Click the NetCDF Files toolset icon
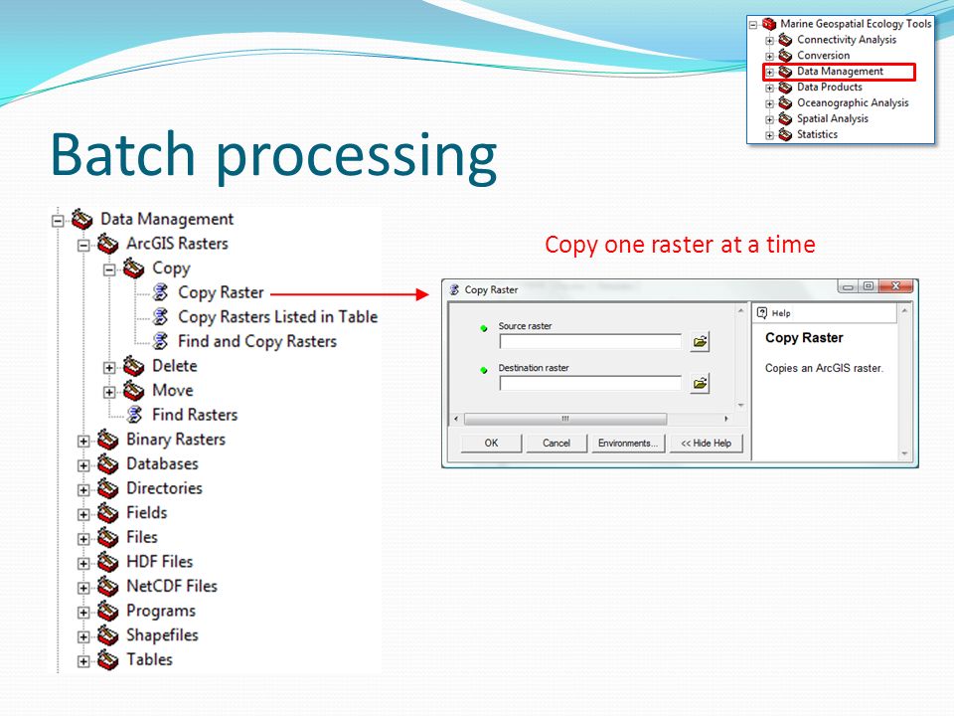Screen dimensions: 954x716 (x=107, y=587)
